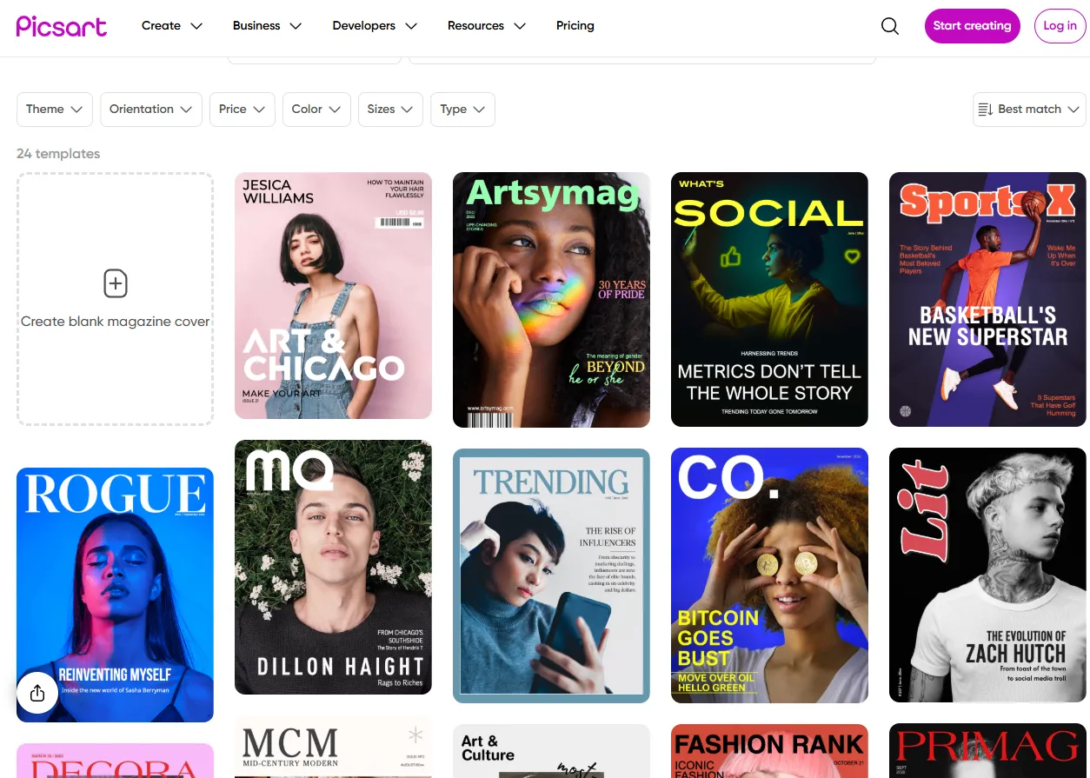Screen dimensions: 1090x778
Task: Click the Picsart logo
Action: coord(62,26)
